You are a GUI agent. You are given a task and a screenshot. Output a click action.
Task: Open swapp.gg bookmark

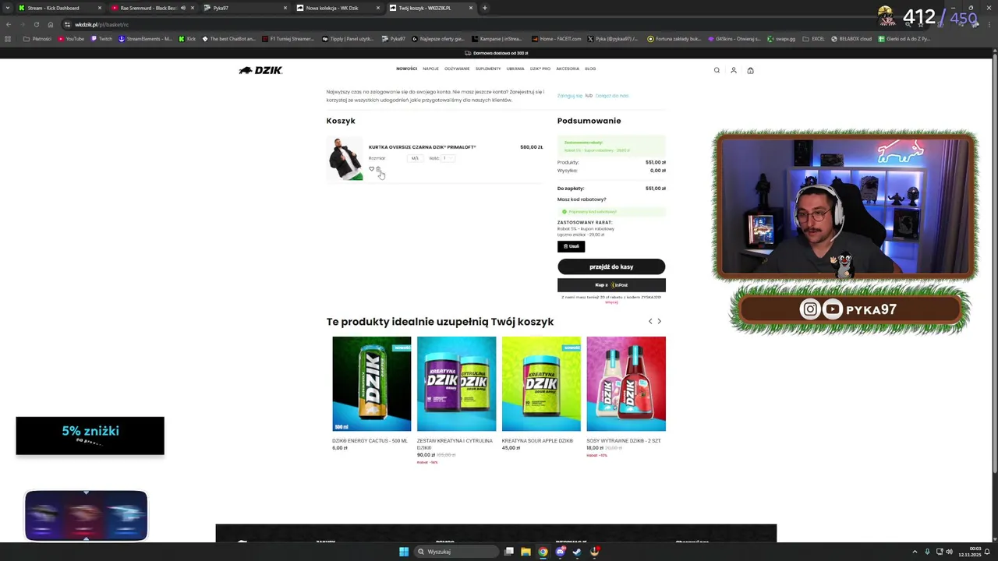(781, 38)
